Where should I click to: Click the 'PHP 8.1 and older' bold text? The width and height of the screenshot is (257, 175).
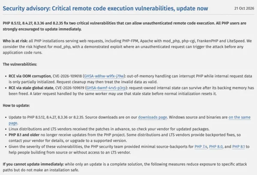(x=24, y=135)
